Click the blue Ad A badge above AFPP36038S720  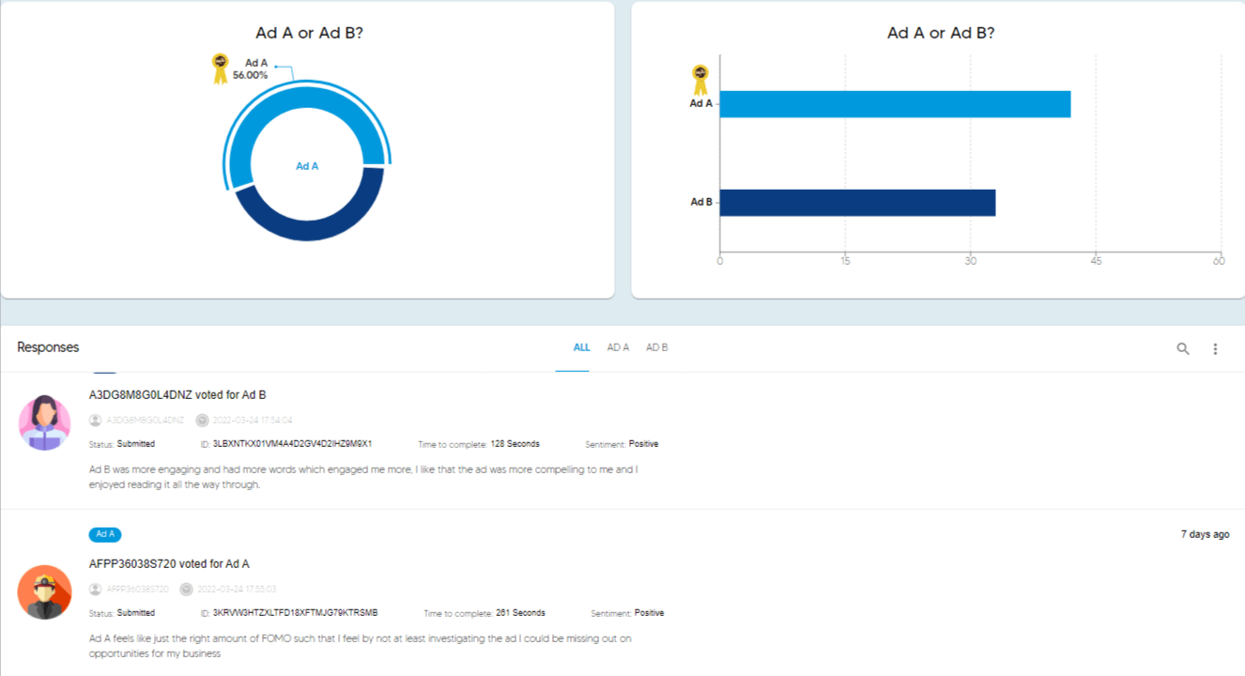[104, 534]
